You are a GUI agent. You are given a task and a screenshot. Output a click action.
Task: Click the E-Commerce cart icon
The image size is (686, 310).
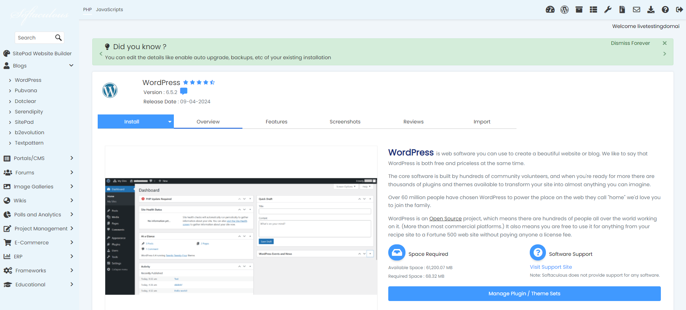(x=7, y=243)
